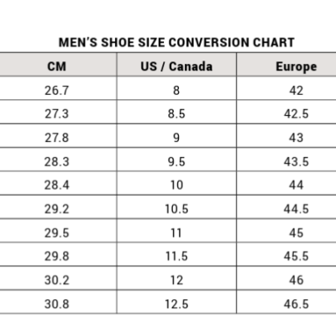Click the 26.7 CM cell

coord(56,91)
